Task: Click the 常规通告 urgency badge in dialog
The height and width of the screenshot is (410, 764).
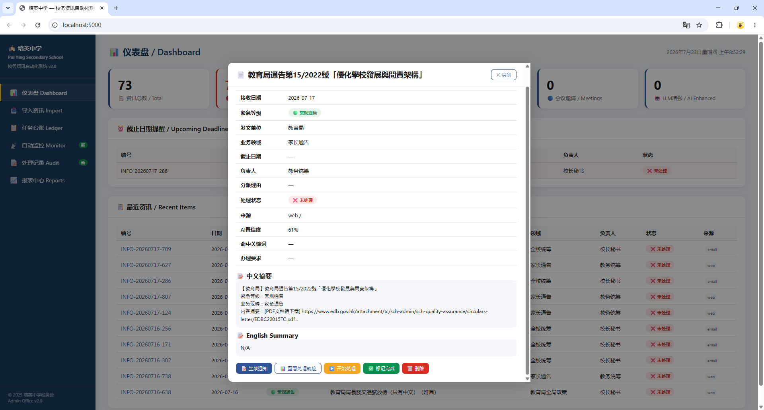Action: (305, 113)
